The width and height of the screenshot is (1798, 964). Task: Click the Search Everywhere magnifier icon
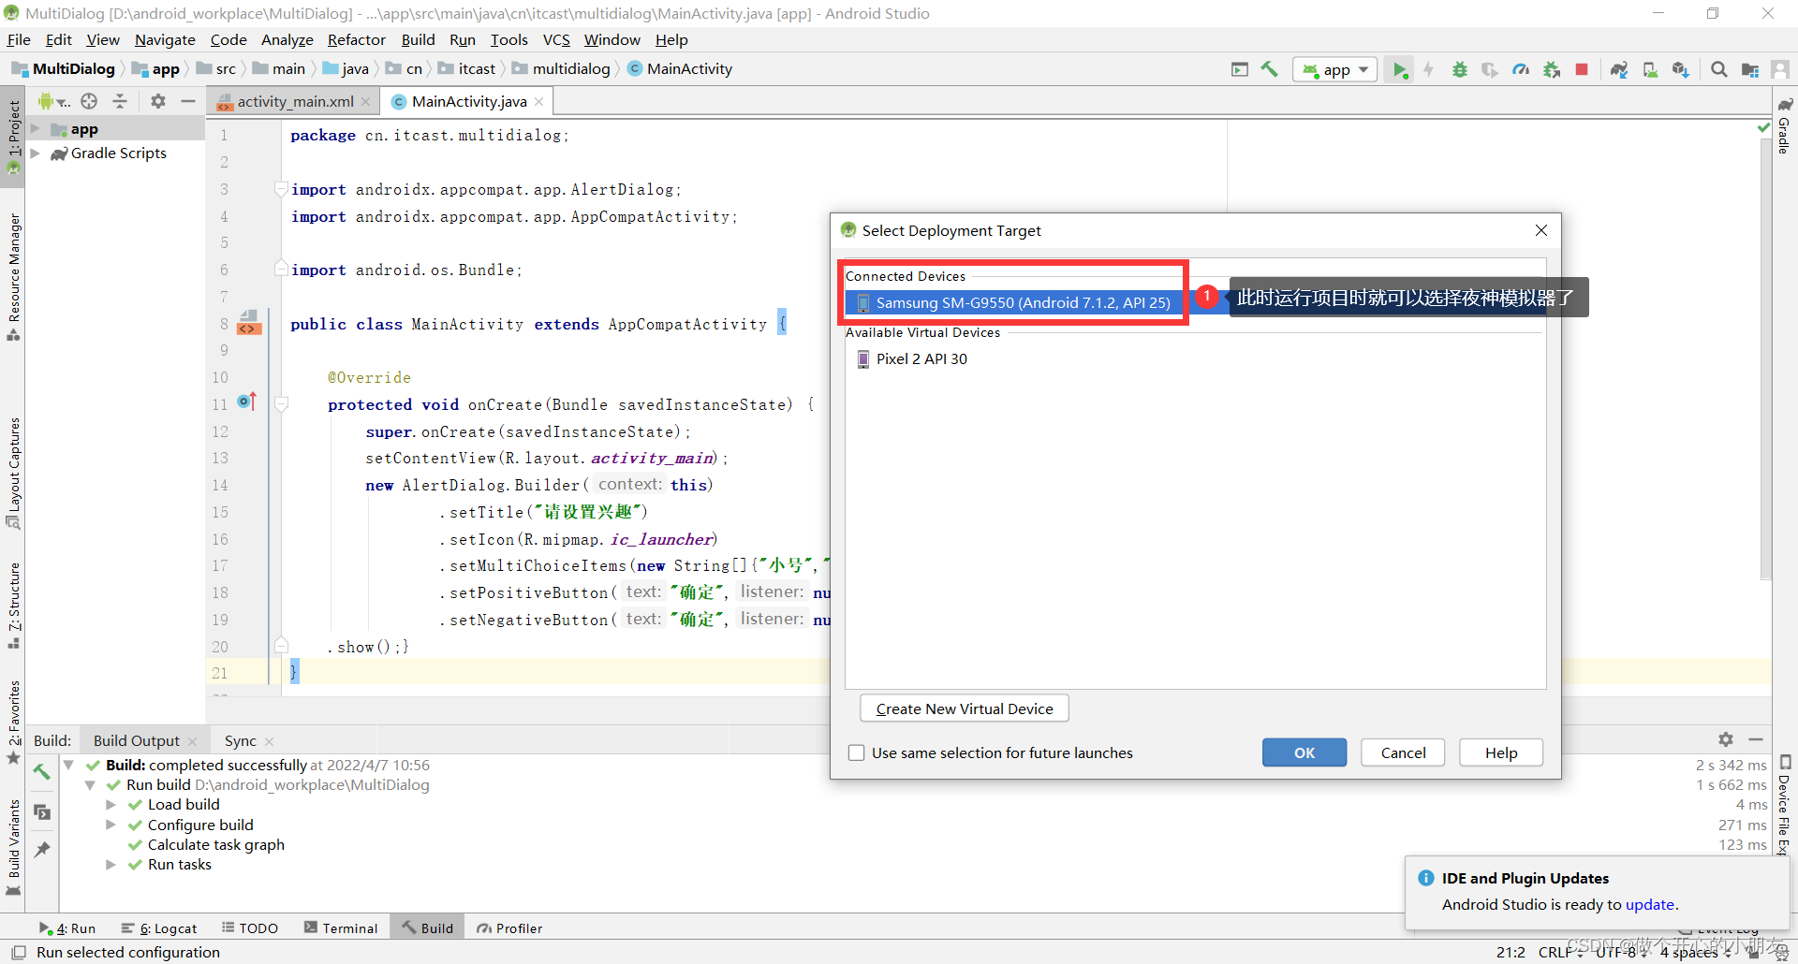tap(1719, 69)
